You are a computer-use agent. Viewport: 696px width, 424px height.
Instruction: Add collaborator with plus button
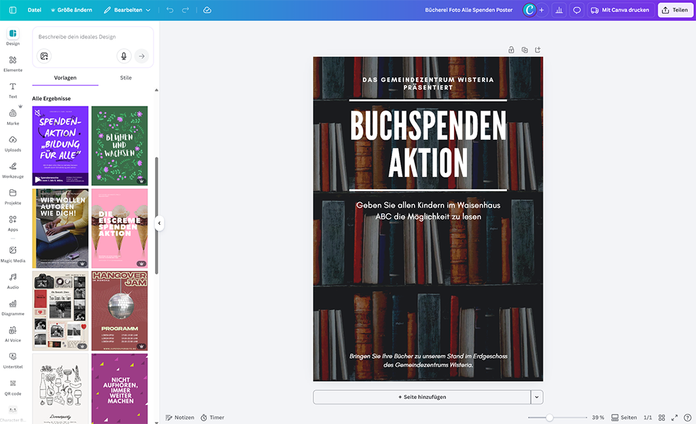542,9
